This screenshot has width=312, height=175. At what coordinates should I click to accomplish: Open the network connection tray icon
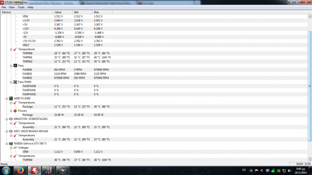click(x=284, y=170)
